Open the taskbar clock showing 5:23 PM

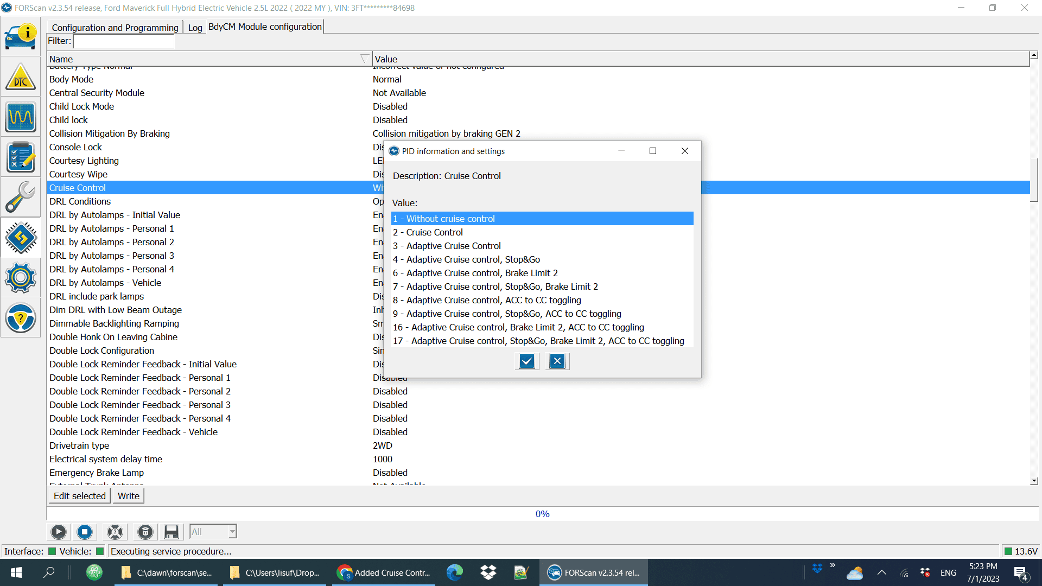click(x=983, y=572)
